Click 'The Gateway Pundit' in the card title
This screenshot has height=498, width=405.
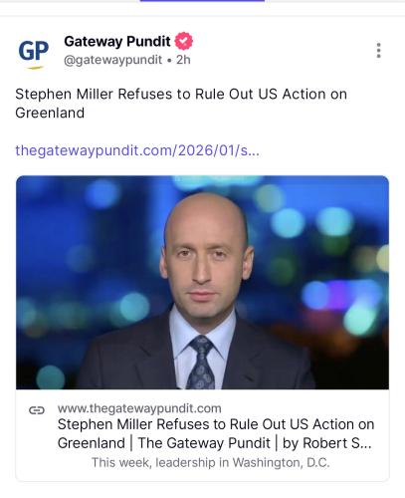point(204,443)
